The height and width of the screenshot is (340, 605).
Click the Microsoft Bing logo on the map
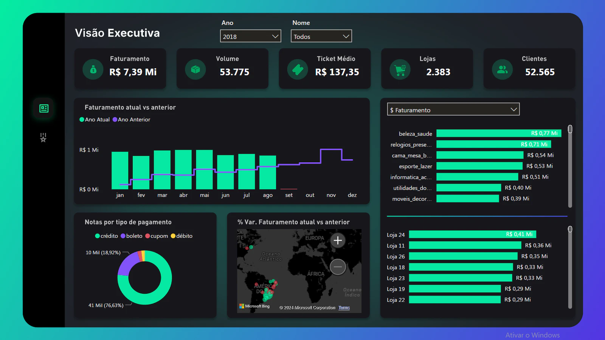[x=254, y=306]
